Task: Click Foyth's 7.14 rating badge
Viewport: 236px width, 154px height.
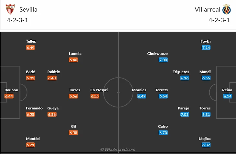Action: click(x=206, y=47)
